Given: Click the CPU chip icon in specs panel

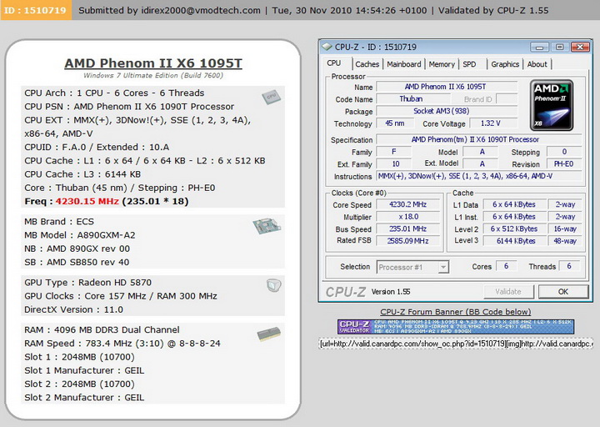Looking at the screenshot, I should click(x=271, y=97).
